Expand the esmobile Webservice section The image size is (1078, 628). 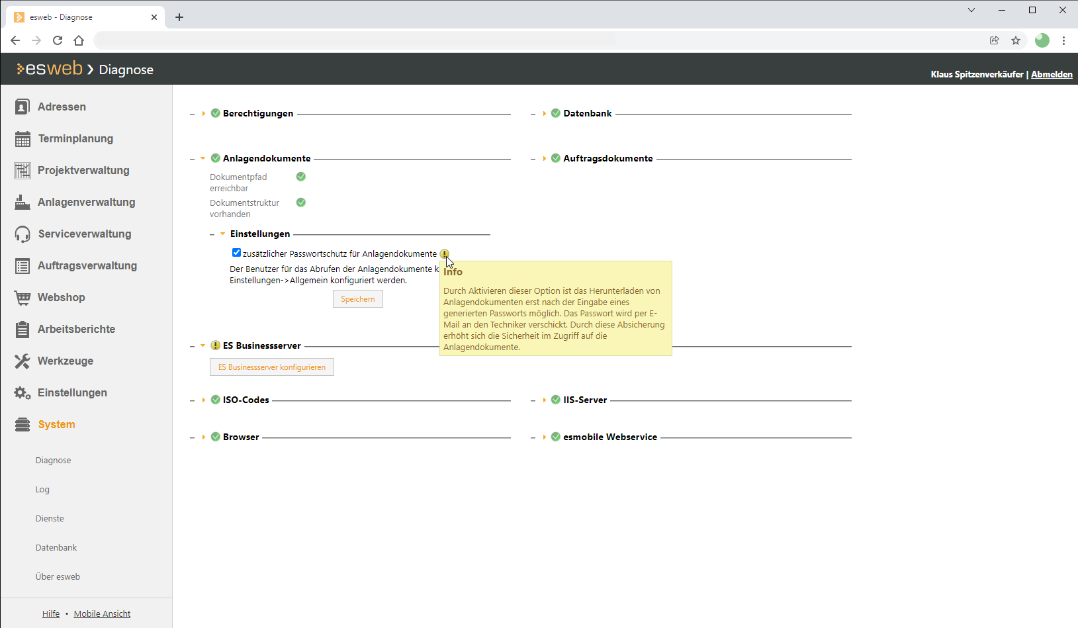pyautogui.click(x=544, y=437)
